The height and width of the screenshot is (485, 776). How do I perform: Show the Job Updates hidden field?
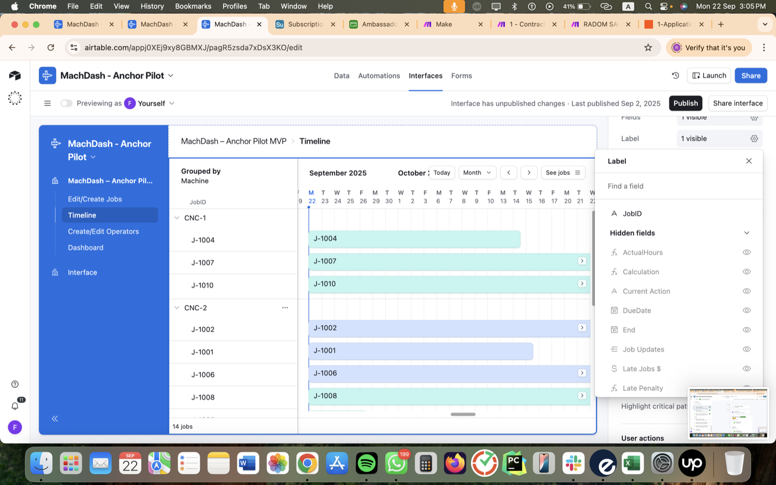coord(747,349)
